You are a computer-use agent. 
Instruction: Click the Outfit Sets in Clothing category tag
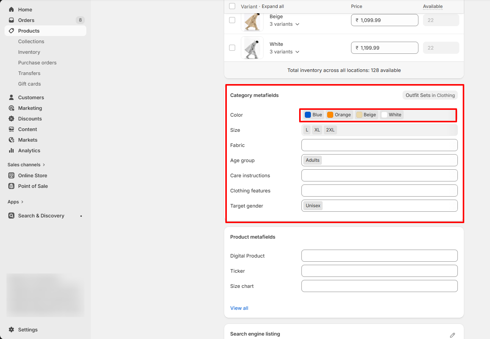[430, 95]
